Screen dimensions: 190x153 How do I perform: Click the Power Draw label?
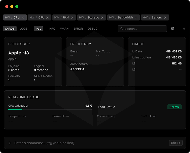(x=61, y=116)
